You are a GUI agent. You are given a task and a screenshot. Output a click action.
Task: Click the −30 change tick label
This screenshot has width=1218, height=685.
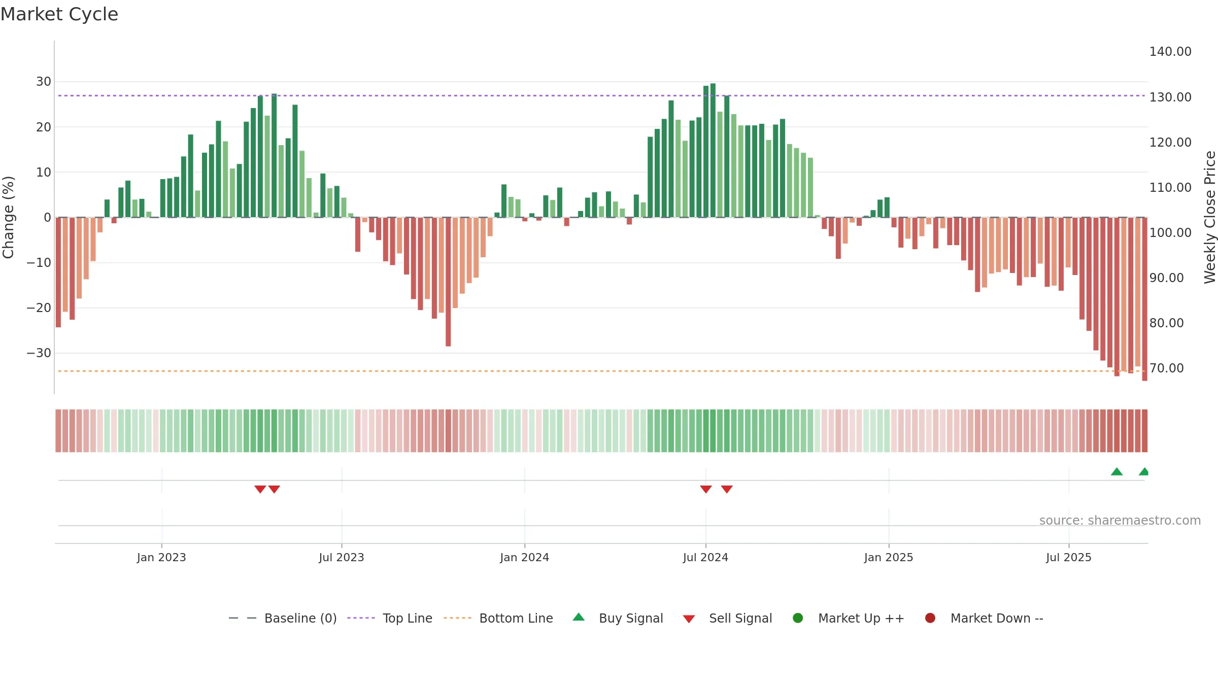pyautogui.click(x=39, y=353)
